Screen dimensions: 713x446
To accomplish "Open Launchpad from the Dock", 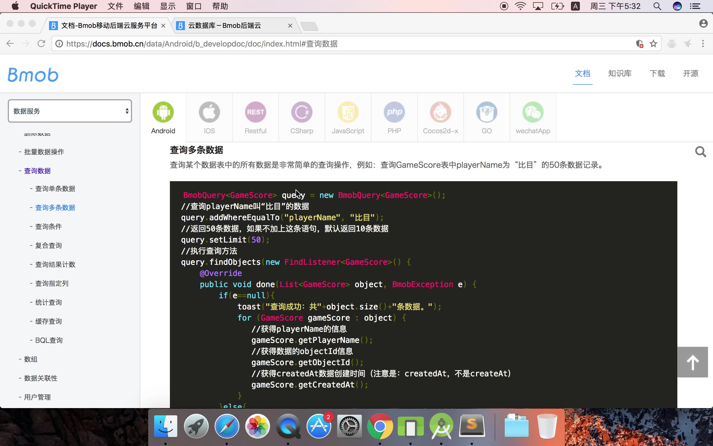I will tap(196, 426).
